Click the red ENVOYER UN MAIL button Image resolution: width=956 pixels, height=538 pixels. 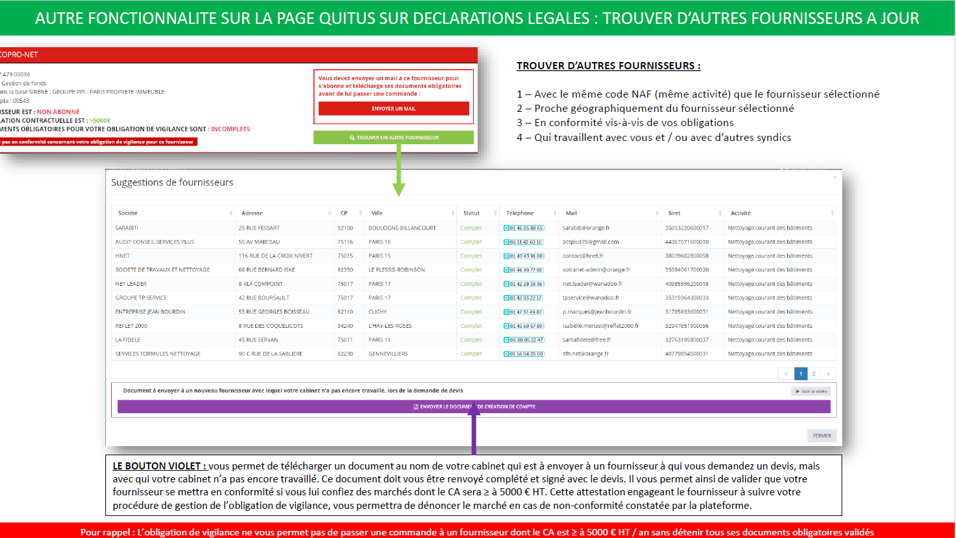pos(394,109)
